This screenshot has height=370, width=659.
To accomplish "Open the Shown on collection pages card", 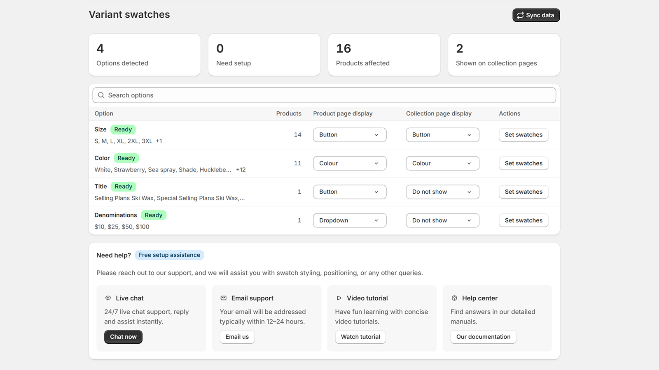I will point(504,55).
